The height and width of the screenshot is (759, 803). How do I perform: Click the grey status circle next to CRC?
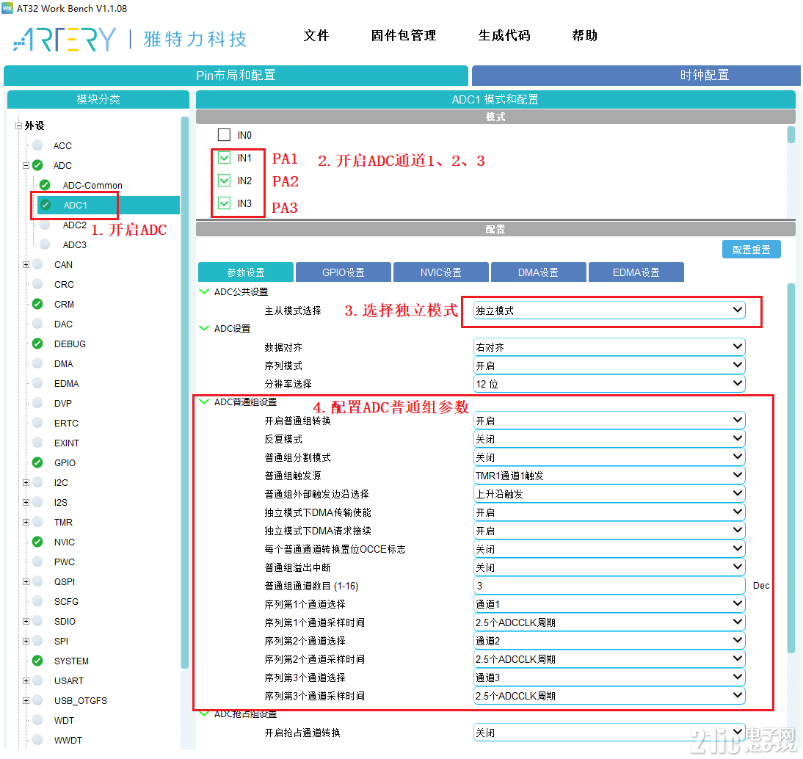(x=37, y=284)
